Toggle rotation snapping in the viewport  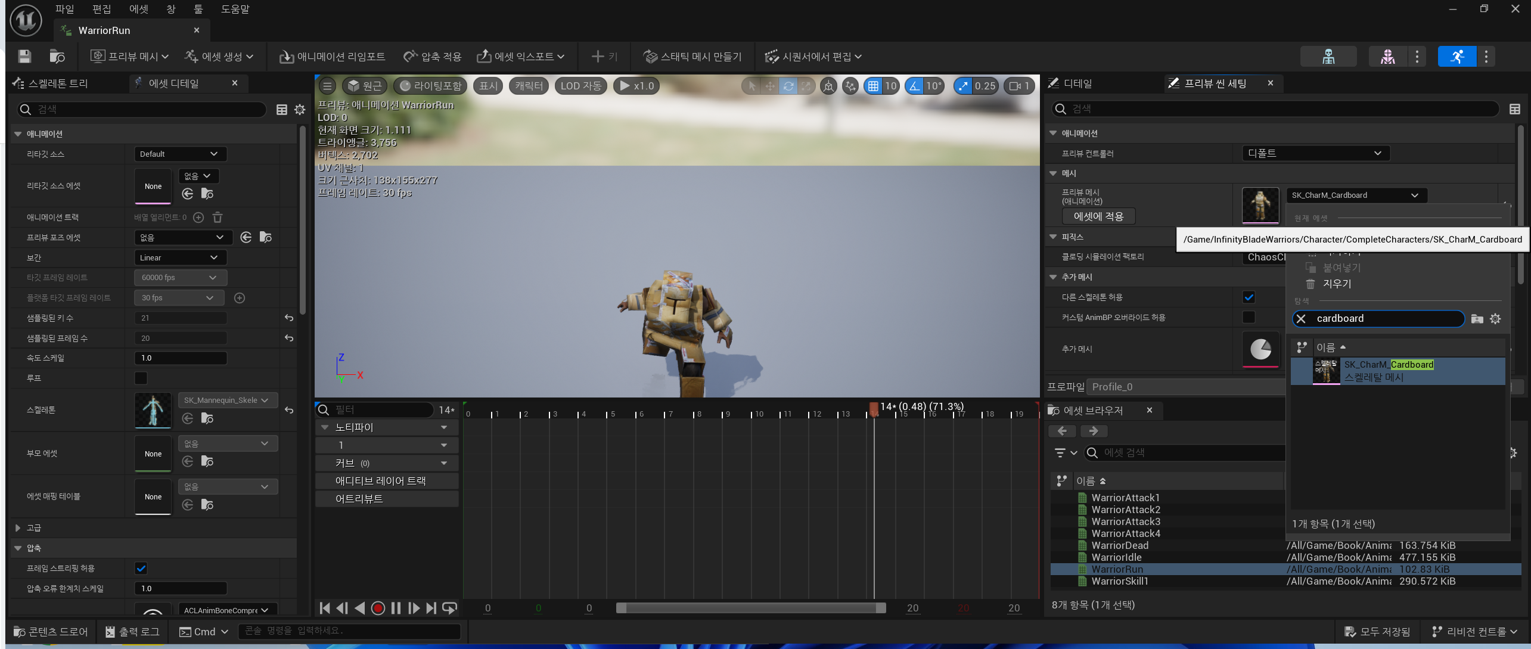click(x=914, y=86)
